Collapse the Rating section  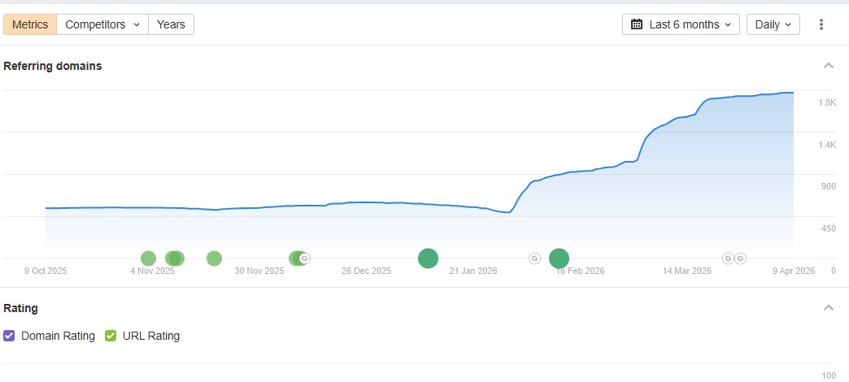pyautogui.click(x=828, y=308)
